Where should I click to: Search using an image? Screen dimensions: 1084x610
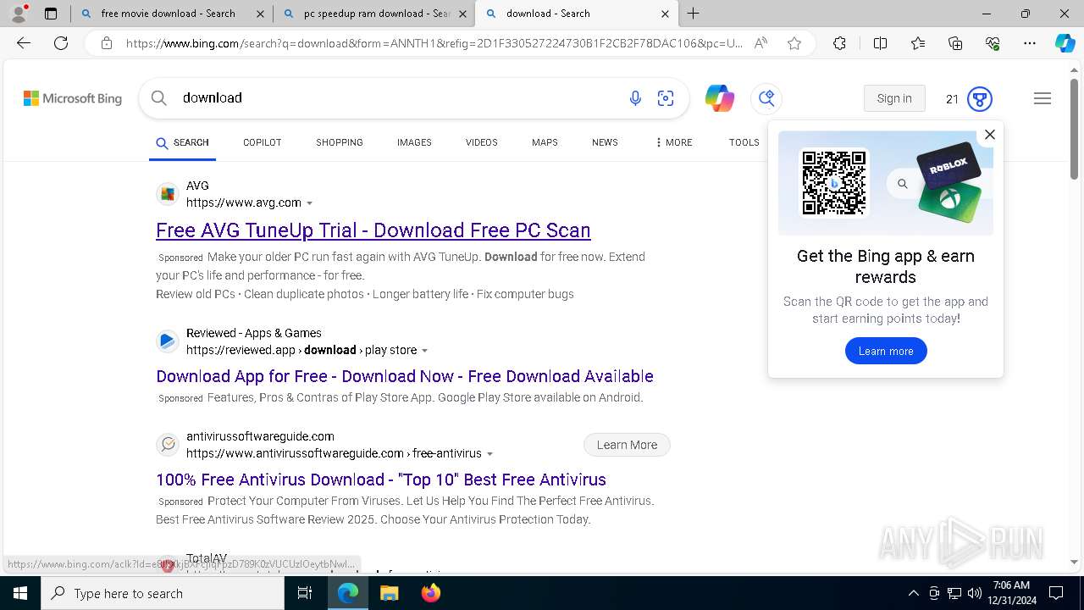666,98
